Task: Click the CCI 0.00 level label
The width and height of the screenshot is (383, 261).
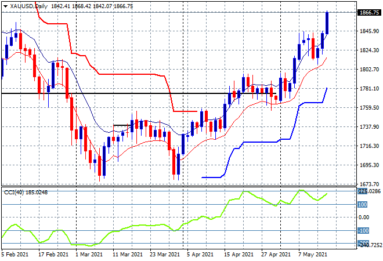Action: click(364, 217)
